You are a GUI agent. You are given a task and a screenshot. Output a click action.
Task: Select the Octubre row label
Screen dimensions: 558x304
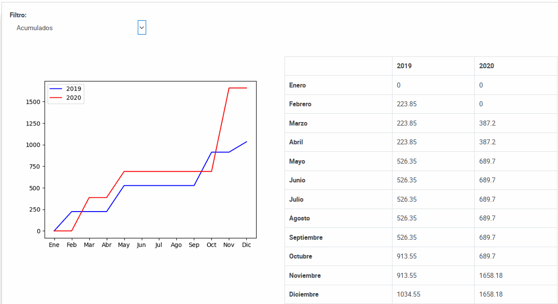pos(300,257)
